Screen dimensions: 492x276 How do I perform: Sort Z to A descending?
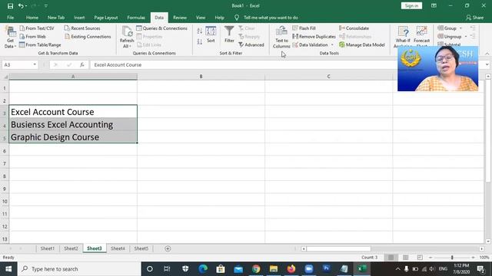(x=200, y=41)
